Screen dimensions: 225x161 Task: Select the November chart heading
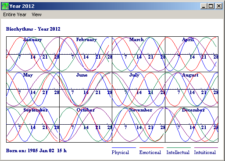click(x=141, y=110)
